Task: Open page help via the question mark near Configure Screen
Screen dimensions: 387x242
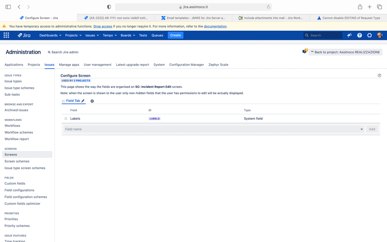Action: (x=379, y=75)
